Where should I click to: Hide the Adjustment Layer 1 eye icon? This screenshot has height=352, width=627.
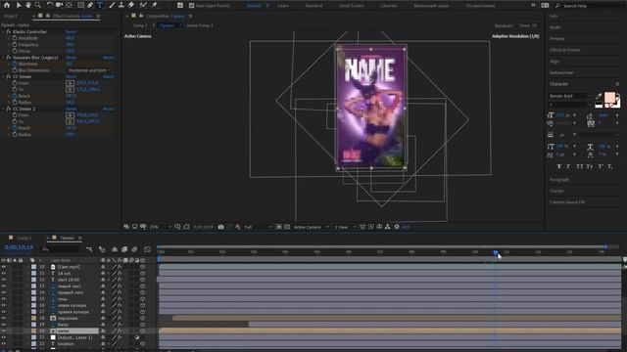point(4,337)
